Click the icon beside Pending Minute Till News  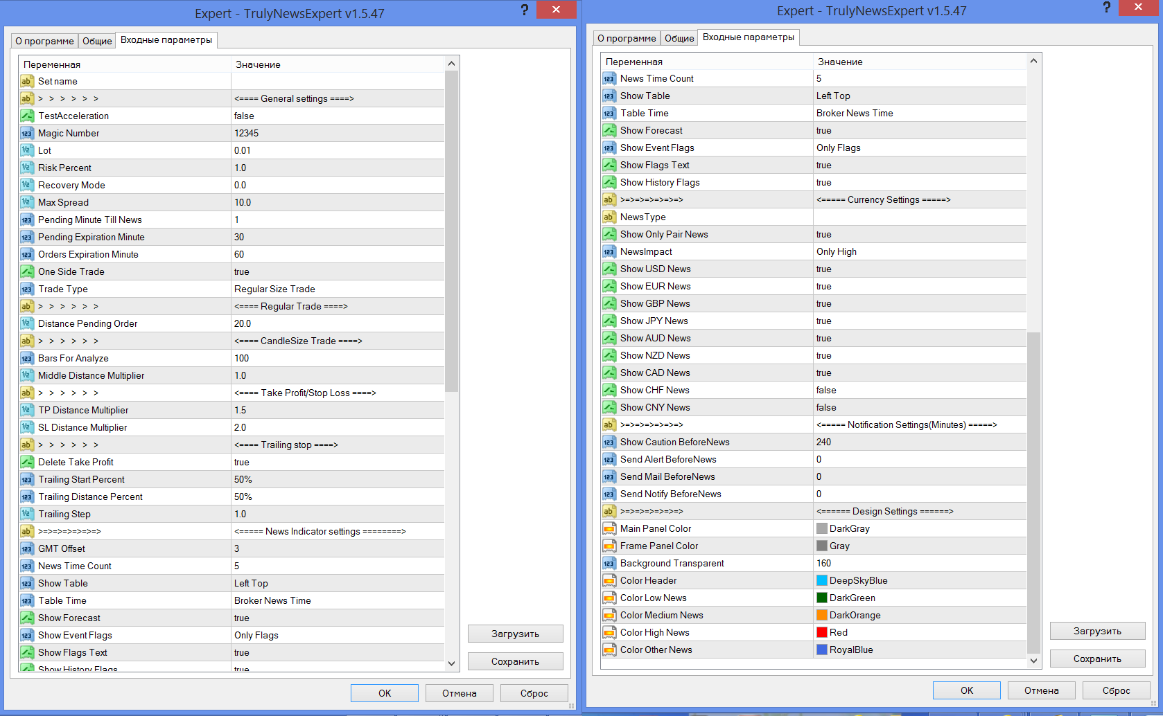pos(26,220)
